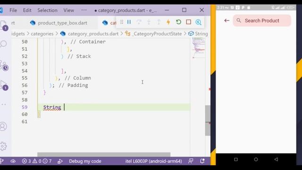Screen dimensions: 302x170
Task: Trigger Flutter Hot Reload lightning icon
Action: (x=168, y=22)
